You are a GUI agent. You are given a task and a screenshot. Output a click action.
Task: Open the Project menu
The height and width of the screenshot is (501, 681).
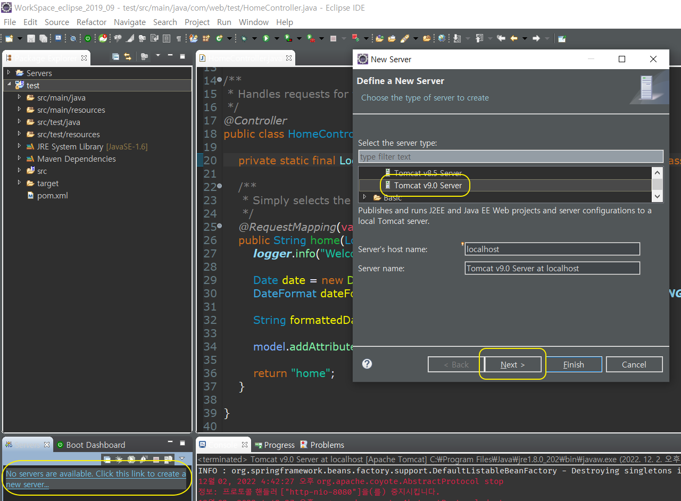point(197,22)
